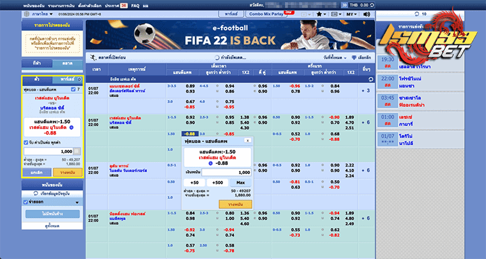Click the เลือกลีก league filter icon
Screen dimensions: 486x259
click(x=354, y=58)
